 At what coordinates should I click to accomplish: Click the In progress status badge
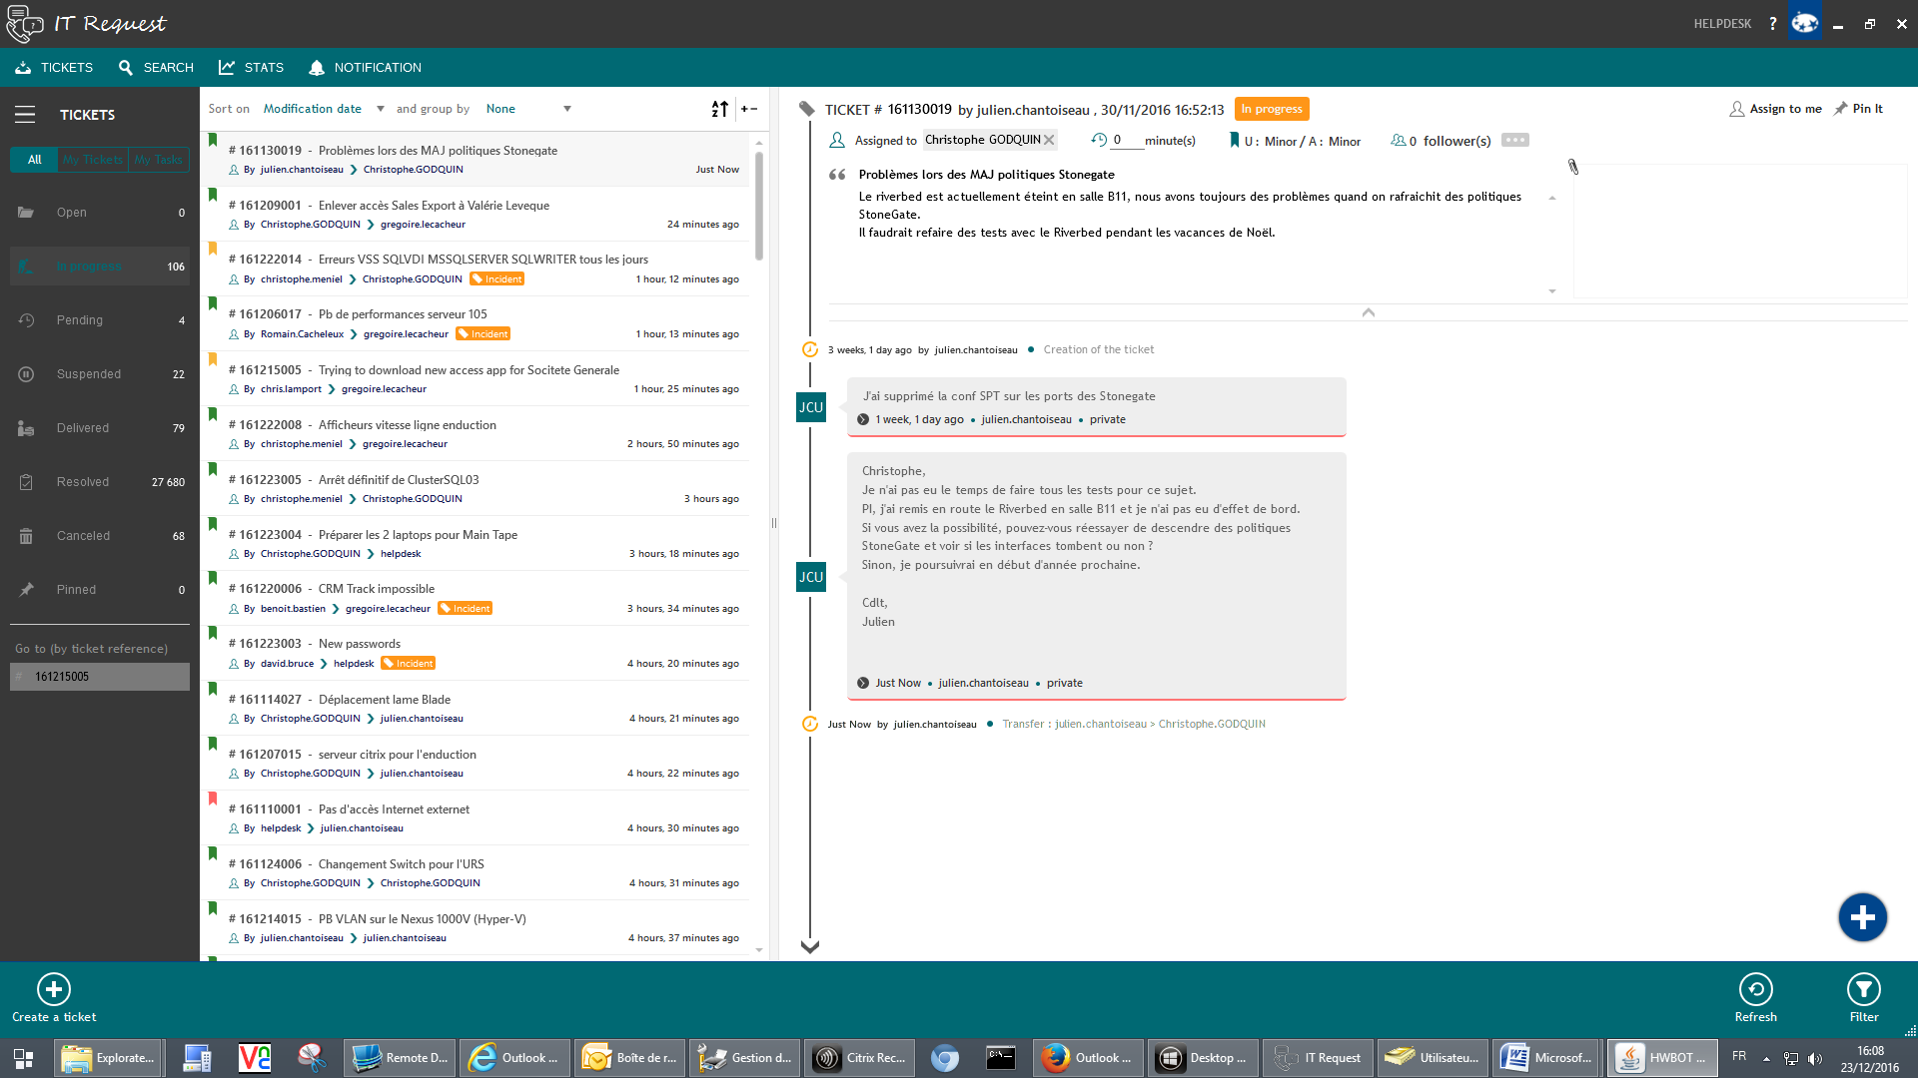(1272, 109)
